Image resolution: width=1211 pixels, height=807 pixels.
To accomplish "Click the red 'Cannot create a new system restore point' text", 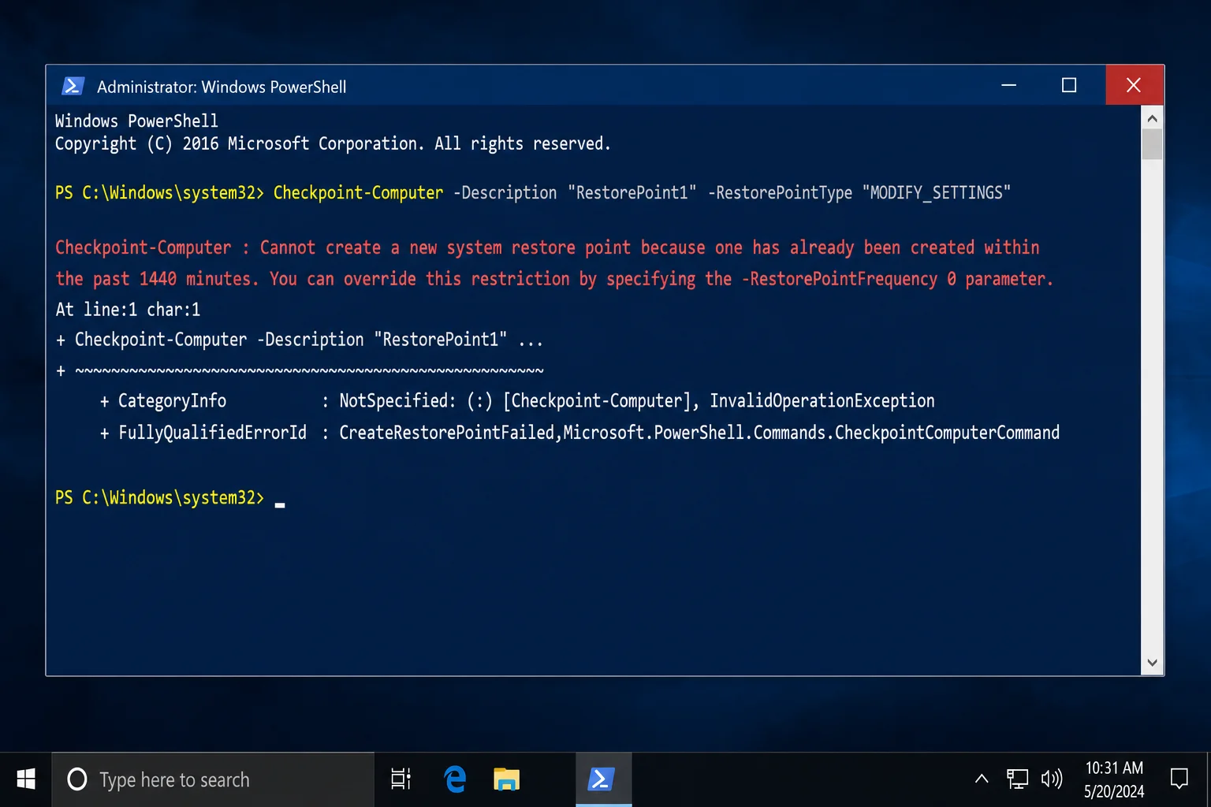I will click(x=445, y=247).
